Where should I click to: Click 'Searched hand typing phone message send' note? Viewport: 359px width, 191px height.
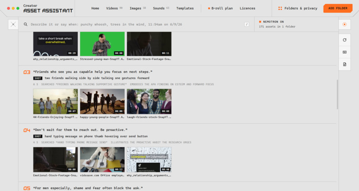tap(74, 142)
